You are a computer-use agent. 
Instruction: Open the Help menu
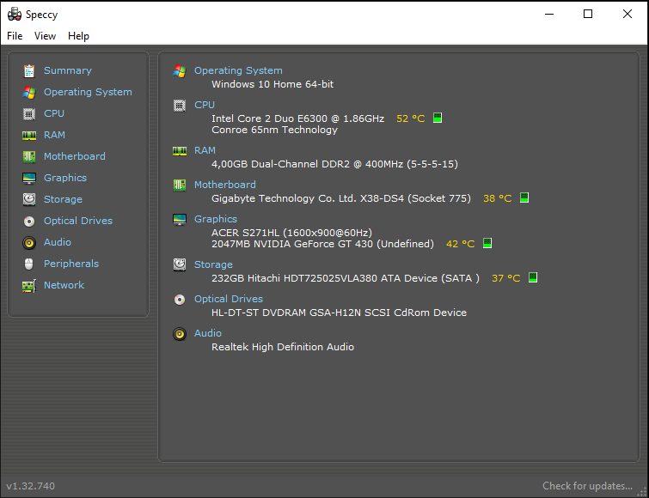point(78,36)
